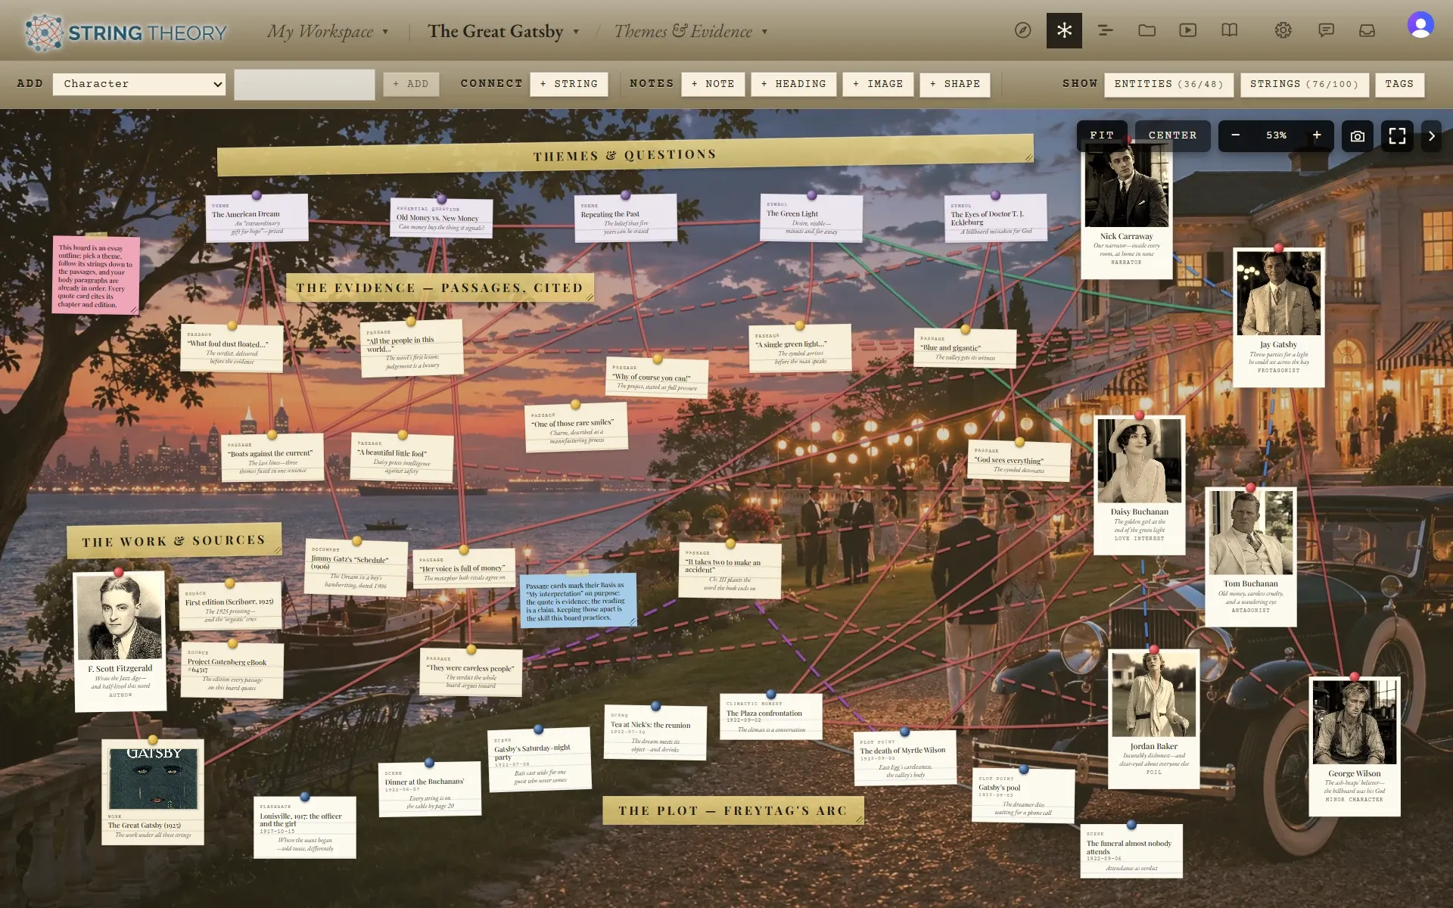1453x908 pixels.
Task: Select the blue passage cards sticky note
Action: (x=577, y=600)
